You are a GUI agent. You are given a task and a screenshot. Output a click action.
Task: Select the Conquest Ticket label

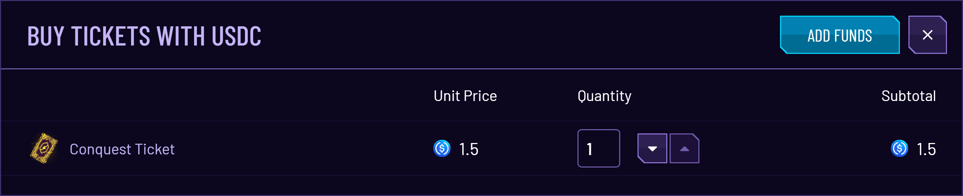[122, 149]
